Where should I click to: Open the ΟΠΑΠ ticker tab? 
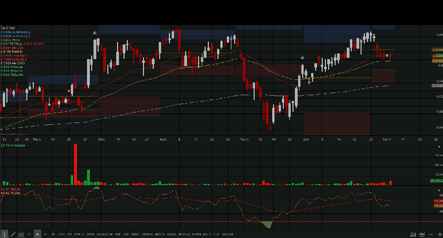click(135, 234)
